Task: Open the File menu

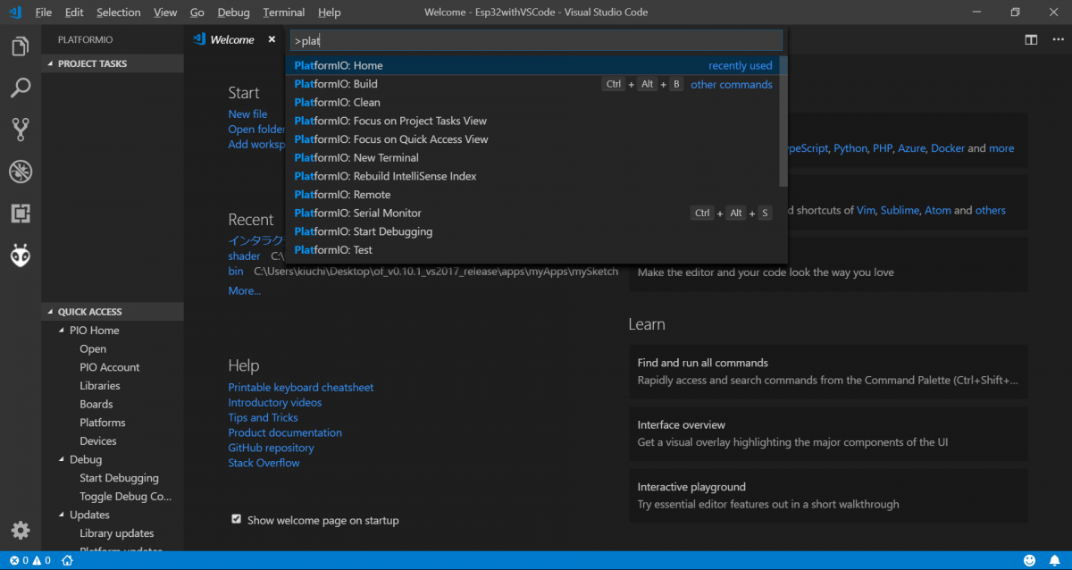Action: coord(44,13)
